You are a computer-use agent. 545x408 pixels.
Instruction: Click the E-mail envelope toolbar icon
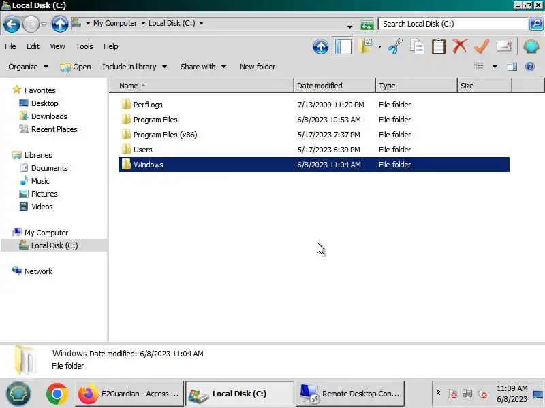point(503,46)
